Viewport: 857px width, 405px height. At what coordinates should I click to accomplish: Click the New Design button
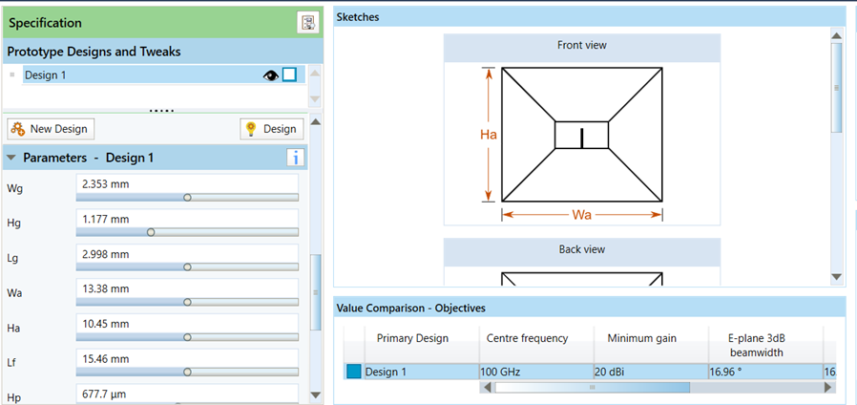pos(50,129)
